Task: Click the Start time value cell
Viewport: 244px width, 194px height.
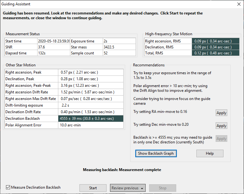Action: click(x=54, y=41)
